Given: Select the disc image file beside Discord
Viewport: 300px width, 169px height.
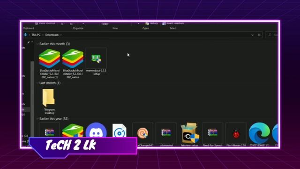Looking at the screenshot, I should [120, 131].
